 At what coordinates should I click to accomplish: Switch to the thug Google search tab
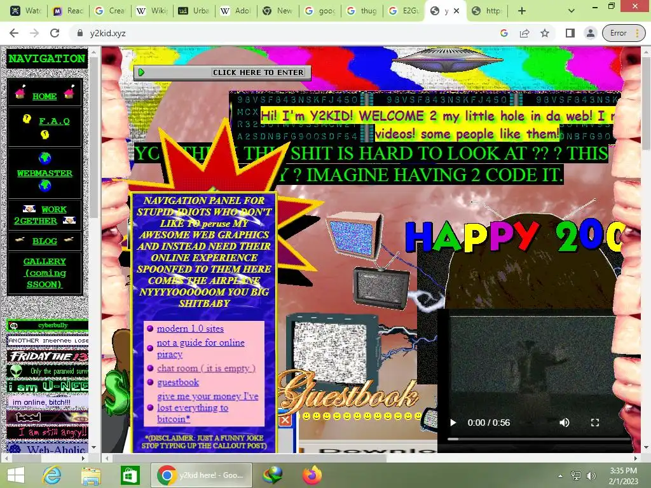pyautogui.click(x=362, y=11)
